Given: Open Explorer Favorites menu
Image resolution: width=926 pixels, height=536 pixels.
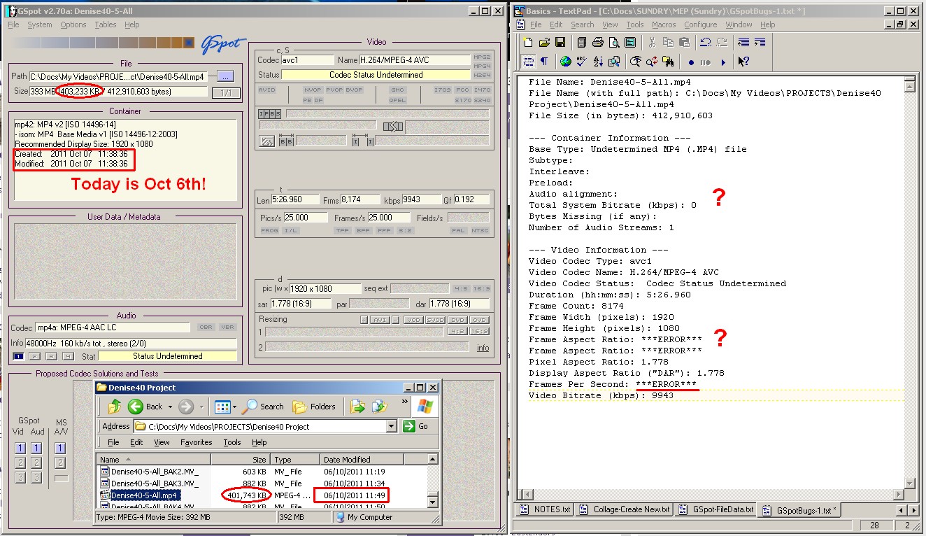Looking at the screenshot, I should pyautogui.click(x=196, y=442).
